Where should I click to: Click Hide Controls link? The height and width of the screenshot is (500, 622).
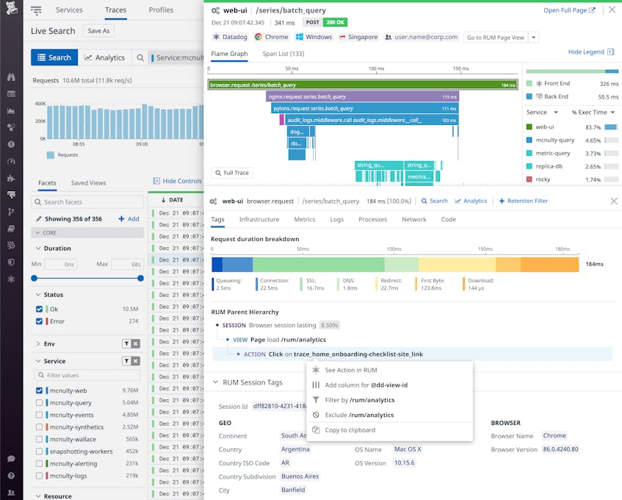coord(177,181)
